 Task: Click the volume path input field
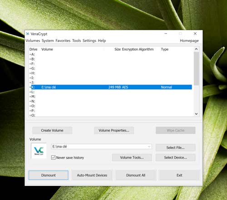click(x=101, y=146)
